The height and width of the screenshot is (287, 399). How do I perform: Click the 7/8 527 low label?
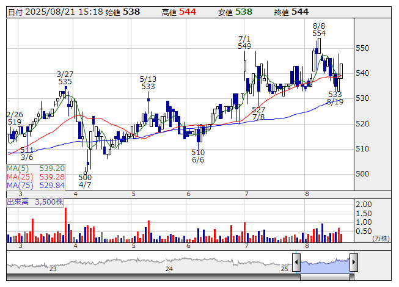coord(258,114)
